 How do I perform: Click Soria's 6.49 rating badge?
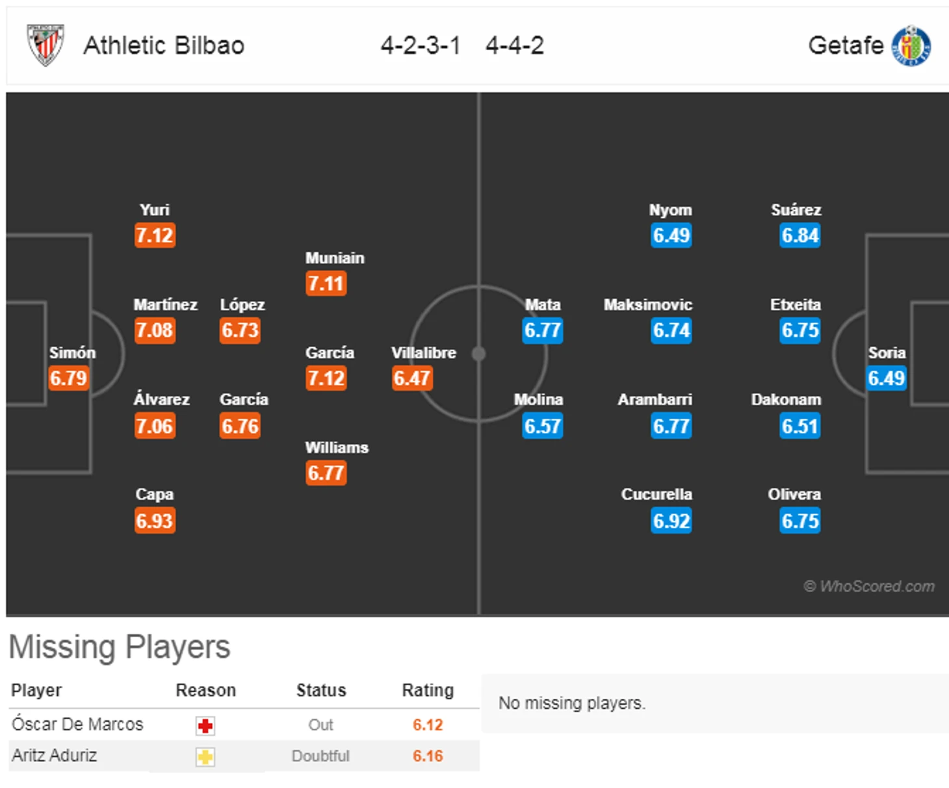click(886, 378)
